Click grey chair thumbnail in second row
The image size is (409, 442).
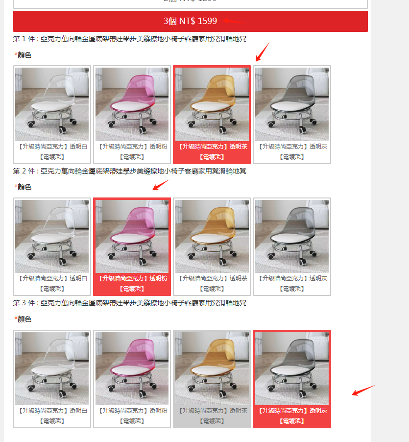tap(292, 236)
